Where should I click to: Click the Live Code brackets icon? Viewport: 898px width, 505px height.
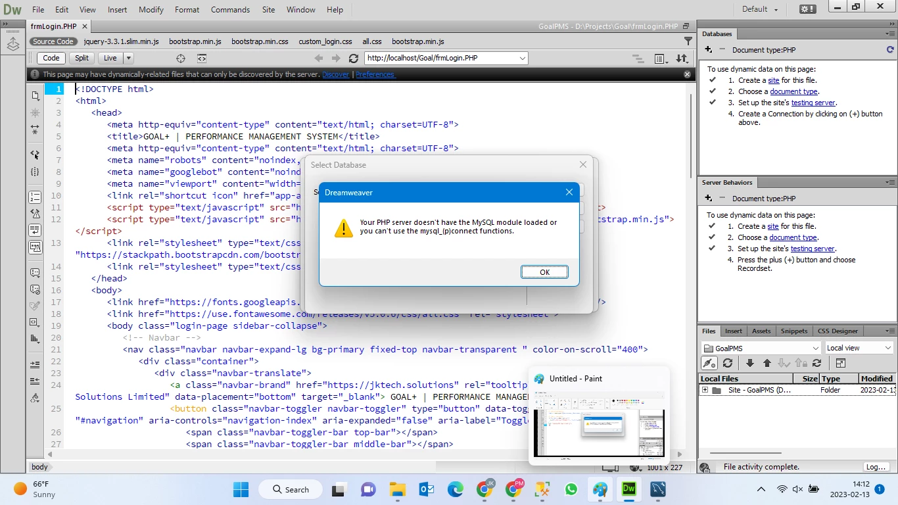pyautogui.click(x=202, y=58)
